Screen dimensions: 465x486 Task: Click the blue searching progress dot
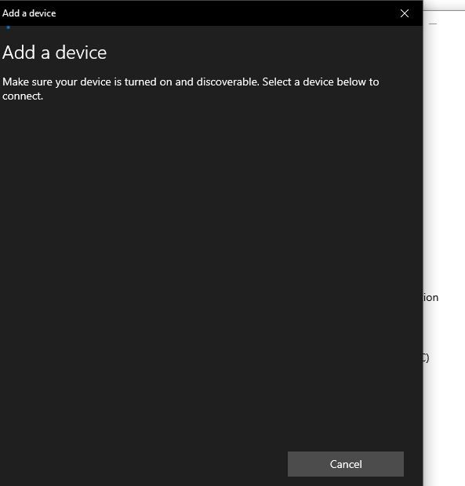click(x=8, y=27)
